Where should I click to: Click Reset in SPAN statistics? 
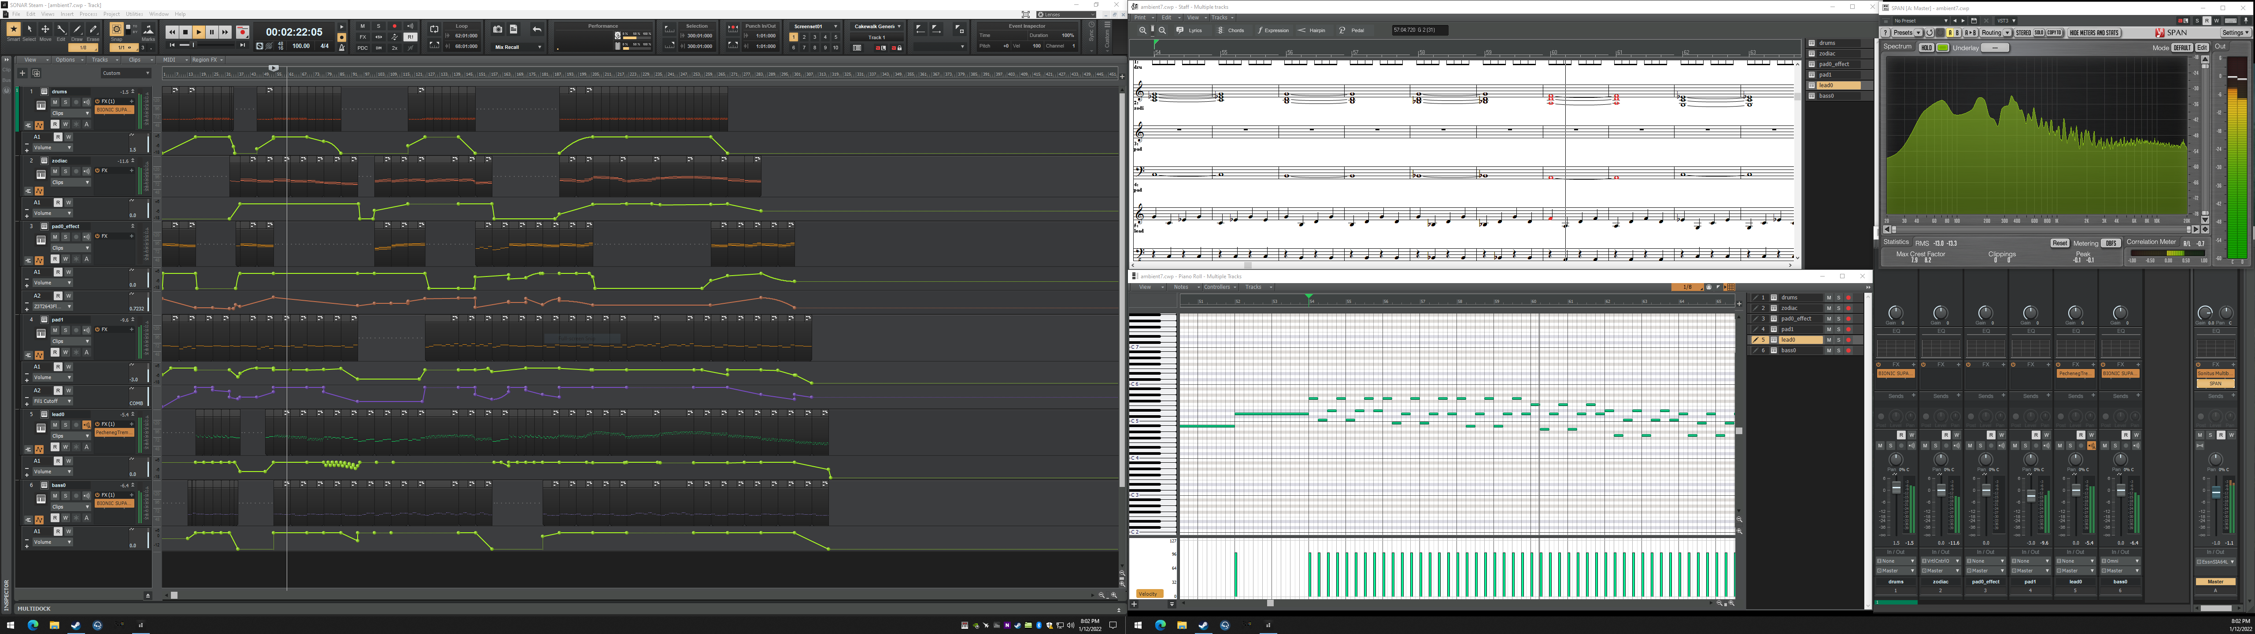(2059, 243)
